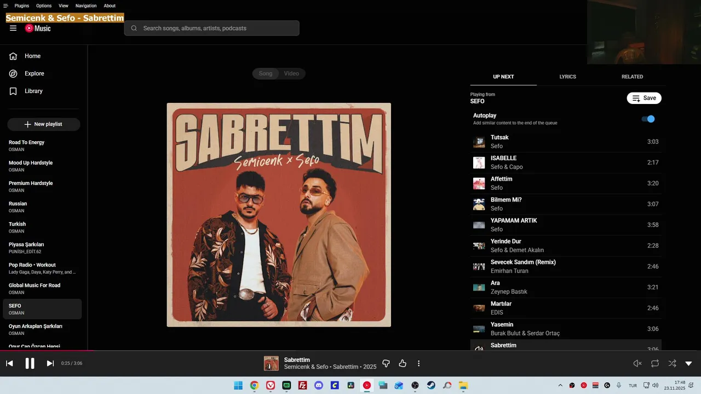
Task: Click the small Sabrettim thumbnail in player bar
Action: point(271,363)
